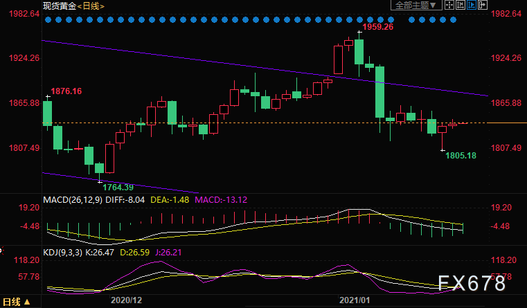
Task: Click the 1805.18 low price label
Action: coord(461,156)
